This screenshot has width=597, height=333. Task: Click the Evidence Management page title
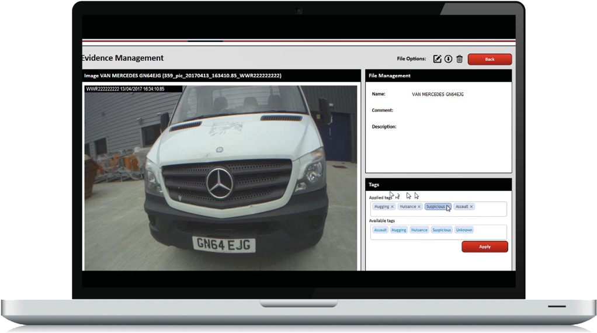click(x=123, y=58)
